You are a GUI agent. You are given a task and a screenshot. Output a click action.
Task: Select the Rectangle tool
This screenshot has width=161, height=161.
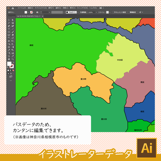[x=9, y=32]
